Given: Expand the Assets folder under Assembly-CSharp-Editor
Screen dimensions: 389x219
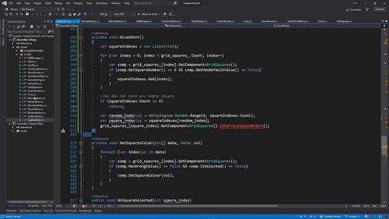Looking at the screenshot, I should tap(13, 131).
